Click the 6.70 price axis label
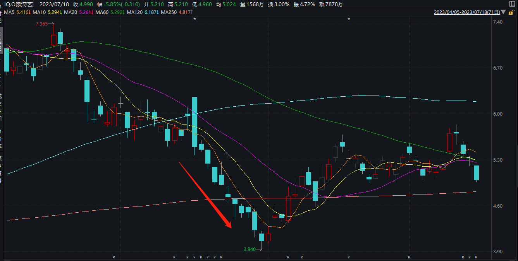 (x=497, y=68)
